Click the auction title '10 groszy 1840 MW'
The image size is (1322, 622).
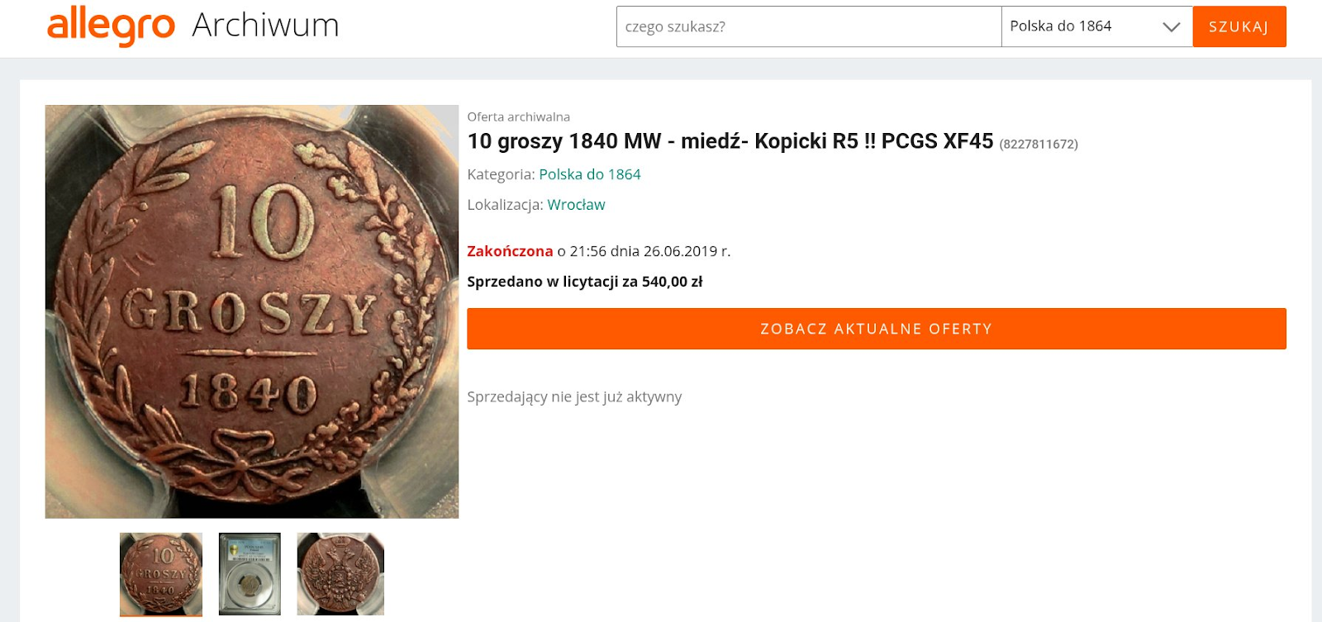(x=564, y=141)
